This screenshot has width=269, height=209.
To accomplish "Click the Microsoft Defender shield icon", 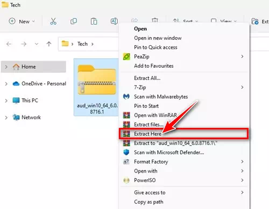I will [126, 153].
